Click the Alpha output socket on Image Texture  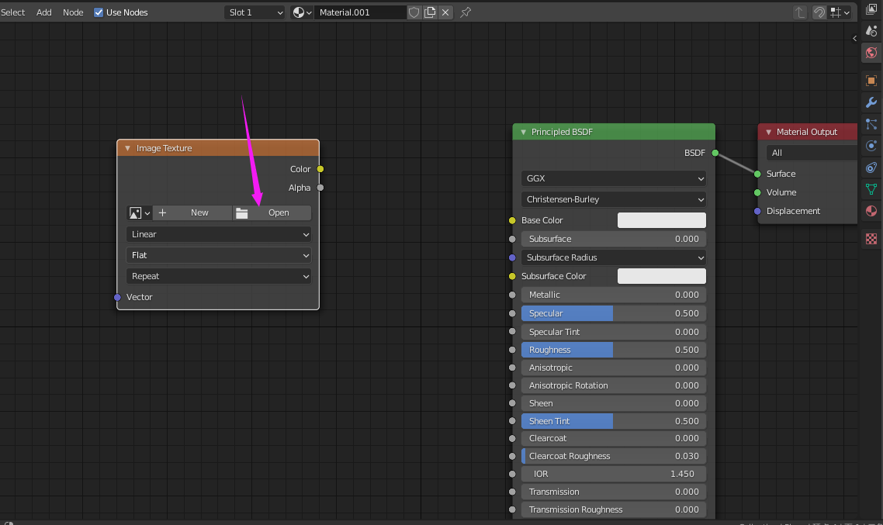coord(320,188)
